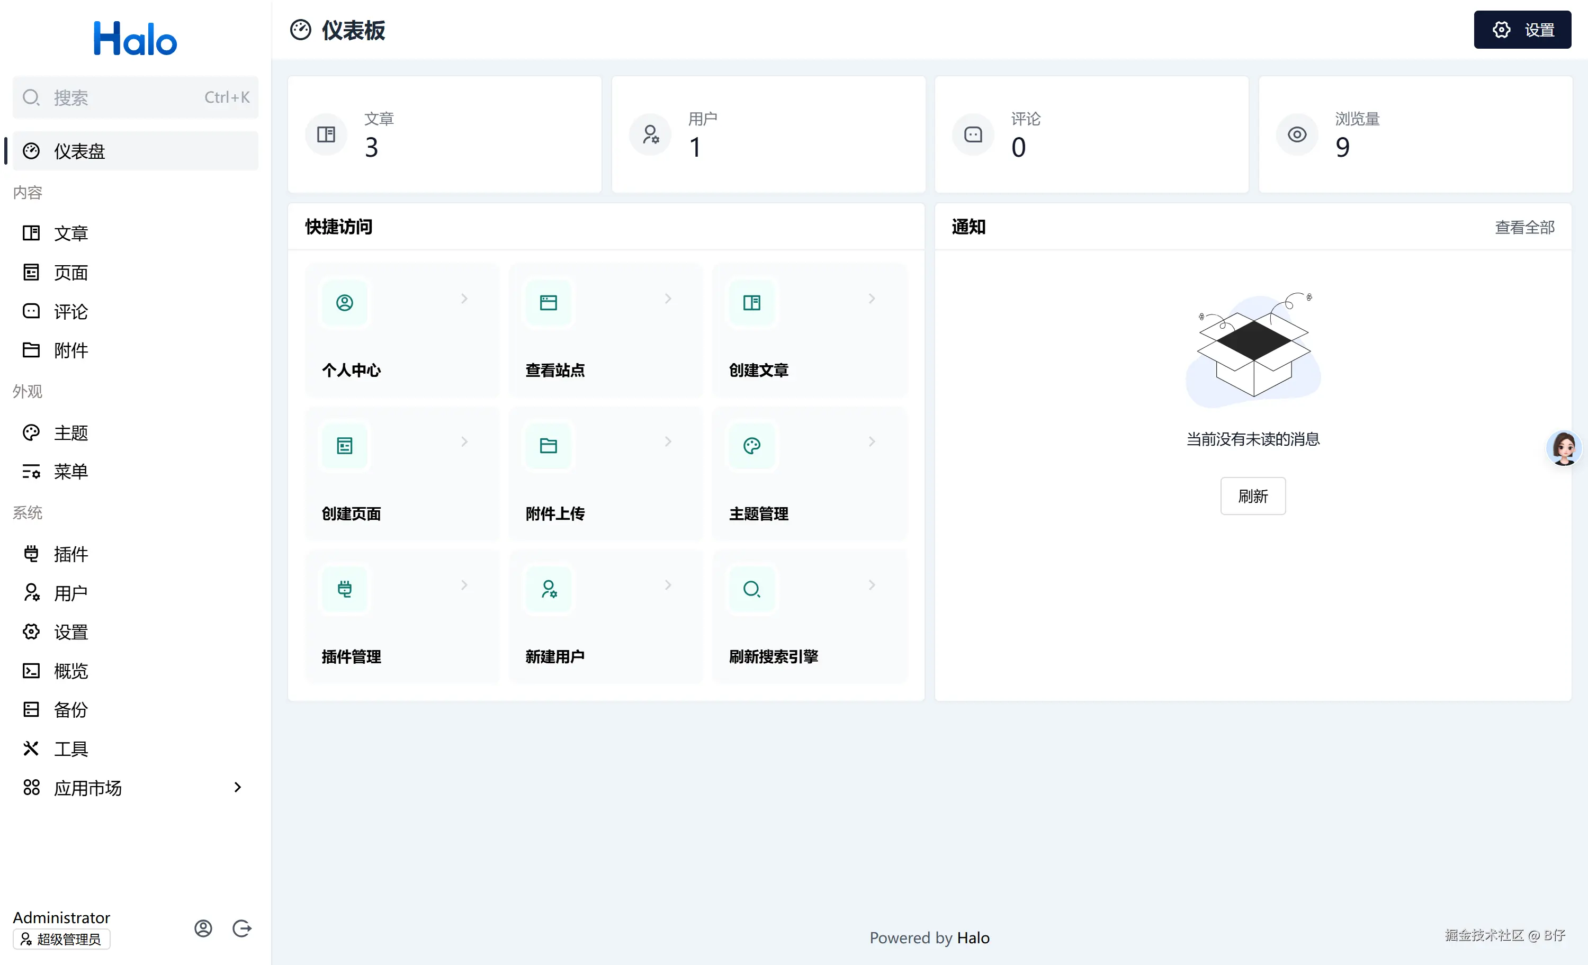Image resolution: width=1588 pixels, height=965 pixels.
Task: Click the floating avatar assistant
Action: click(1564, 448)
